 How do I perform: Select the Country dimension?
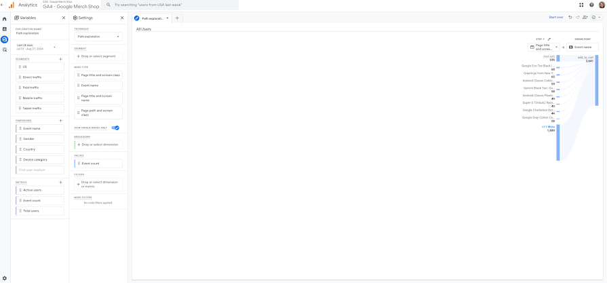pos(40,149)
